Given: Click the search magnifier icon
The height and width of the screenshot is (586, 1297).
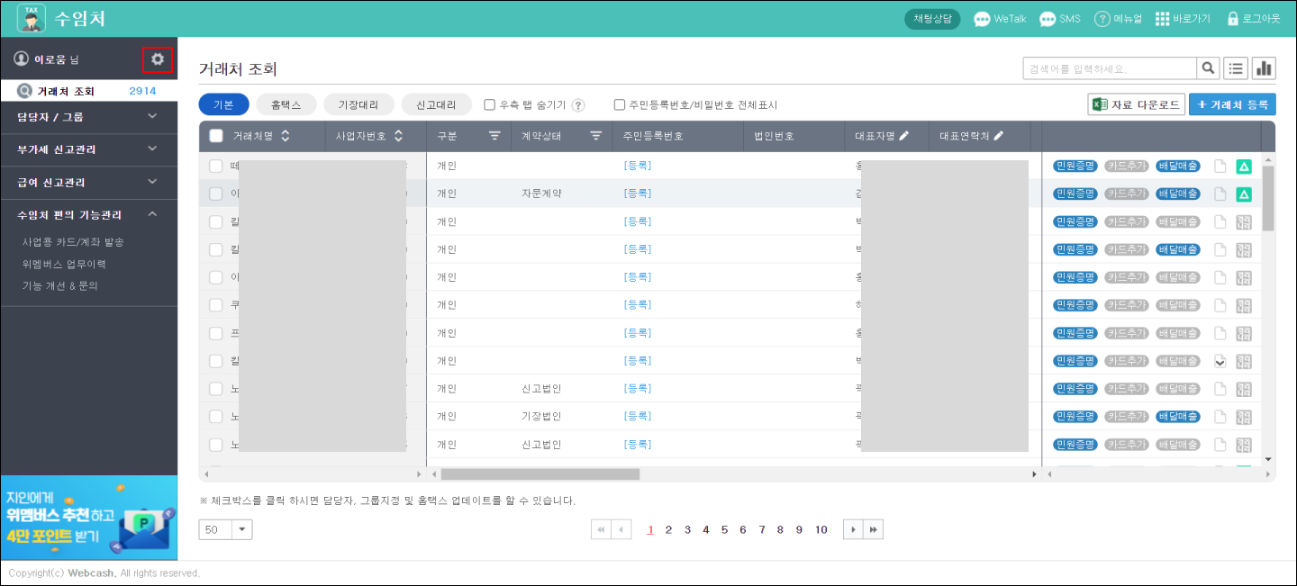Looking at the screenshot, I should [1208, 68].
